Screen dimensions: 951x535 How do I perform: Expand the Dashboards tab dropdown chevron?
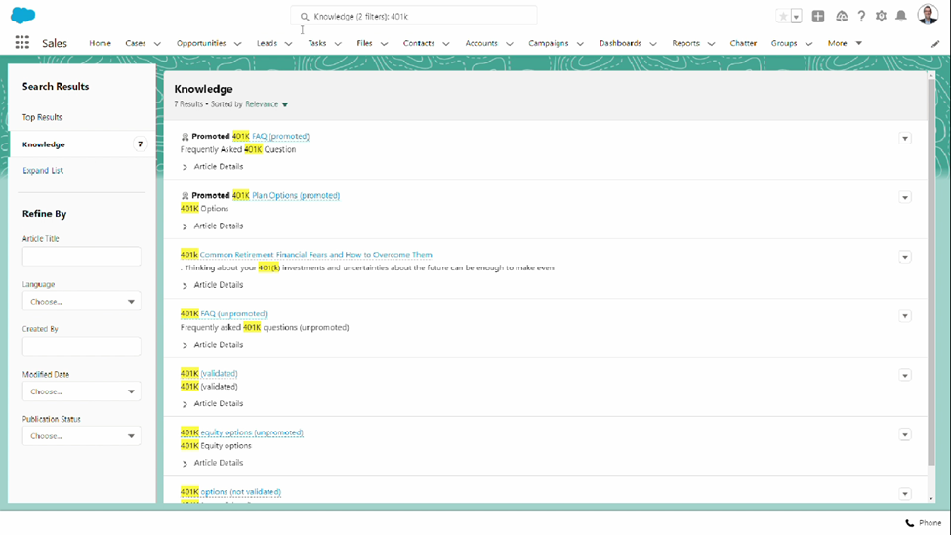point(653,44)
